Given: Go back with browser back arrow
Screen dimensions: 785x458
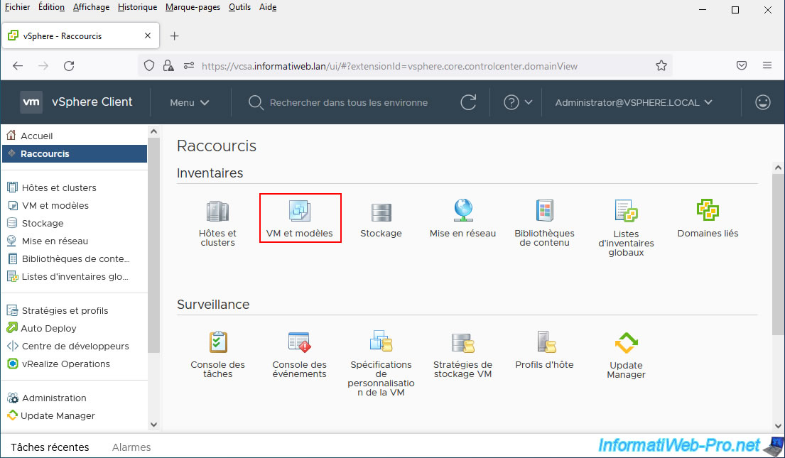Looking at the screenshot, I should point(18,65).
